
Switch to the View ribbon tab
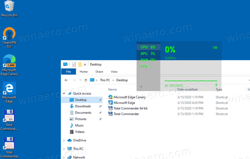[114, 72]
